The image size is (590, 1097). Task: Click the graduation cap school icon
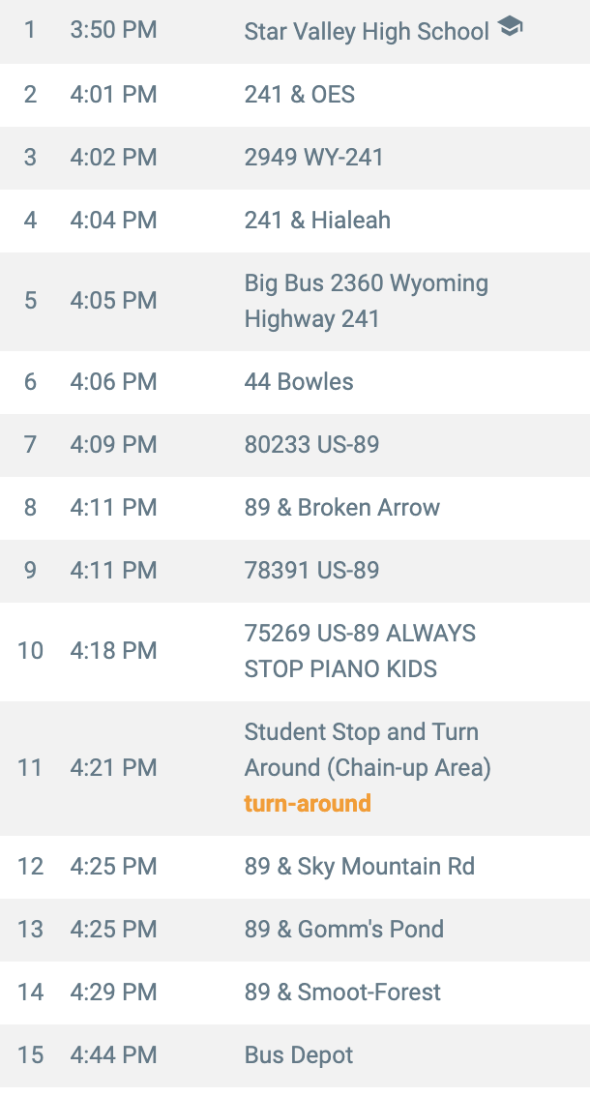click(x=510, y=29)
